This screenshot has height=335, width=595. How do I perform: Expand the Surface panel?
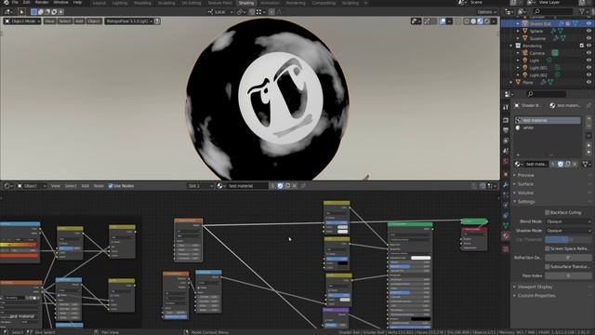tap(525, 184)
